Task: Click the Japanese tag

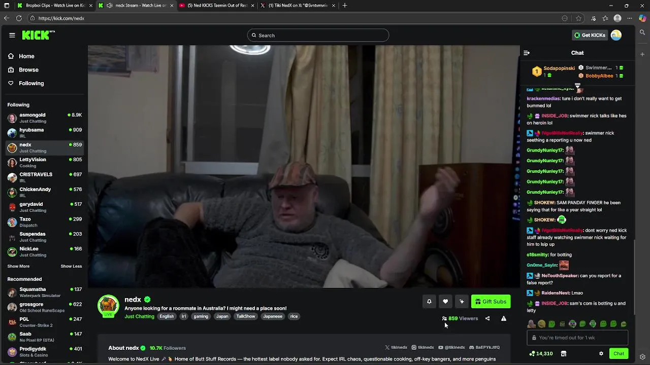Action: tap(273, 316)
